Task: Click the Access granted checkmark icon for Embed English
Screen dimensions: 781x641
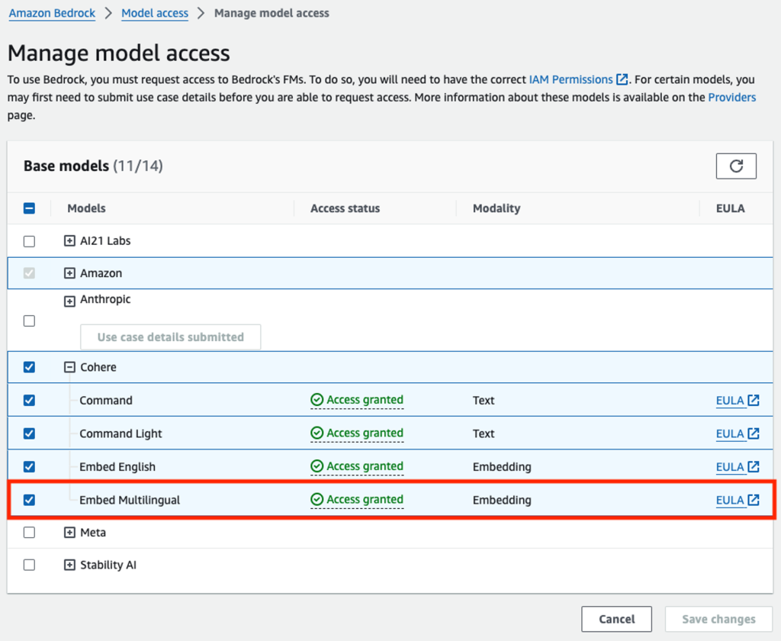Action: 317,466
